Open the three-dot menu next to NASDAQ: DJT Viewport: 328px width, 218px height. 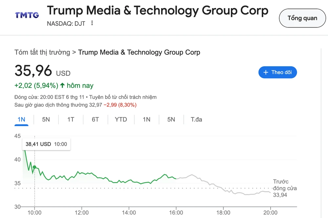point(92,23)
